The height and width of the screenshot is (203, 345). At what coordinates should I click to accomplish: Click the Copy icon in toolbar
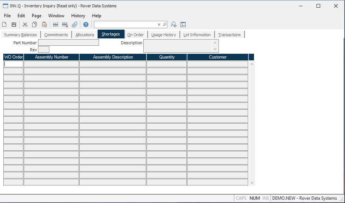[x=34, y=25]
